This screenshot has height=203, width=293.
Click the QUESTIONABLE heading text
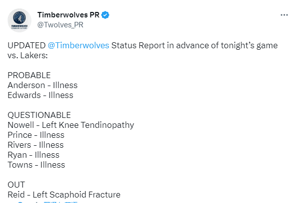[39, 115]
